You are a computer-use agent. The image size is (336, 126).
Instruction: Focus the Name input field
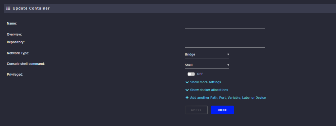(x=225, y=25)
